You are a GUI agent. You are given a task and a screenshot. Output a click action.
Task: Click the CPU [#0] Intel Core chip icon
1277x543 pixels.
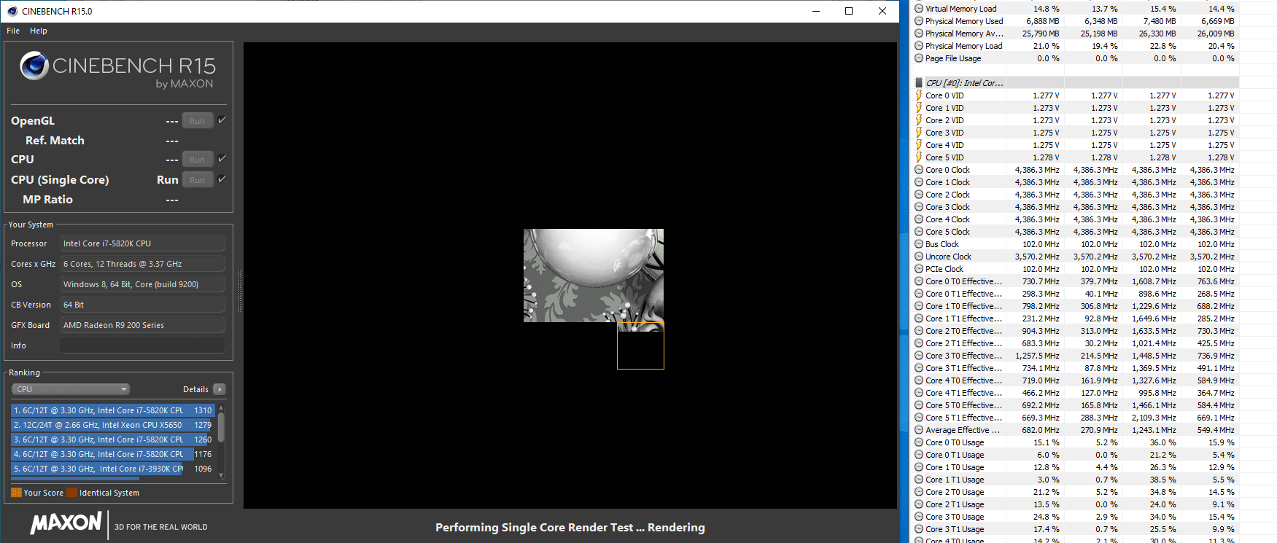919,83
